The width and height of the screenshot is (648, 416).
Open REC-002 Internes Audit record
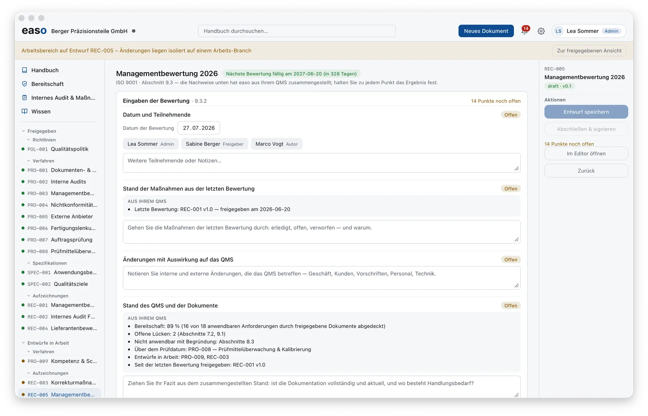(60, 317)
